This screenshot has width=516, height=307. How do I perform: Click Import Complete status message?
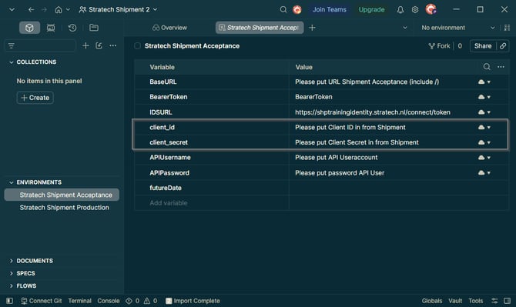(193, 301)
